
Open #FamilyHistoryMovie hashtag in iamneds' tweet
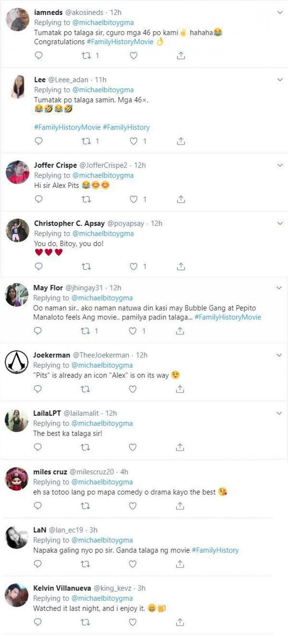point(120,42)
